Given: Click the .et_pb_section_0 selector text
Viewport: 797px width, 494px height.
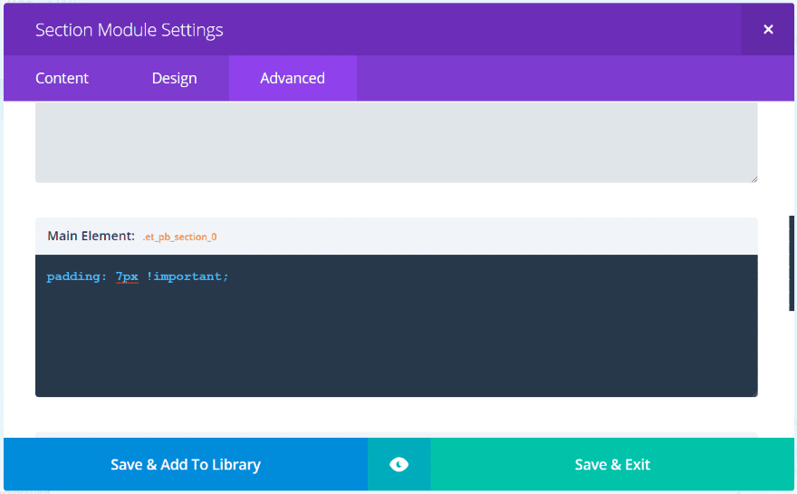Looking at the screenshot, I should click(180, 237).
